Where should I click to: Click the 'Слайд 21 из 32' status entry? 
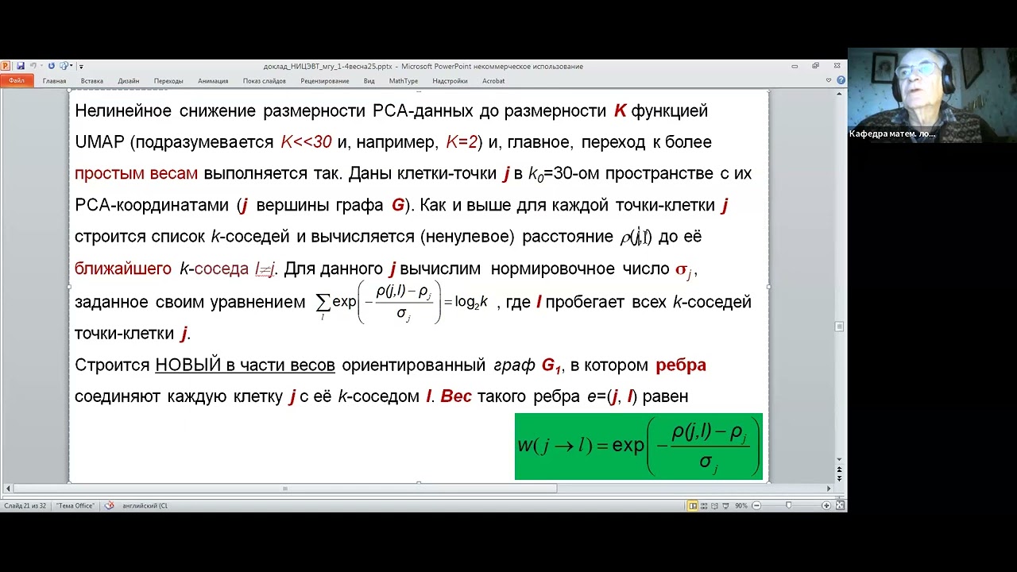pos(25,505)
